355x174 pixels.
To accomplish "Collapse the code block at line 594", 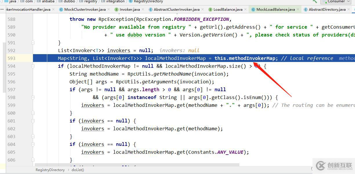I will (33, 66).
